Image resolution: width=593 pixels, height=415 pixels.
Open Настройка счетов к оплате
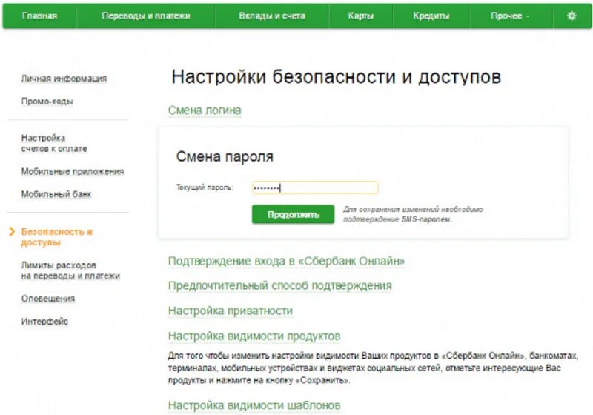pyautogui.click(x=54, y=143)
